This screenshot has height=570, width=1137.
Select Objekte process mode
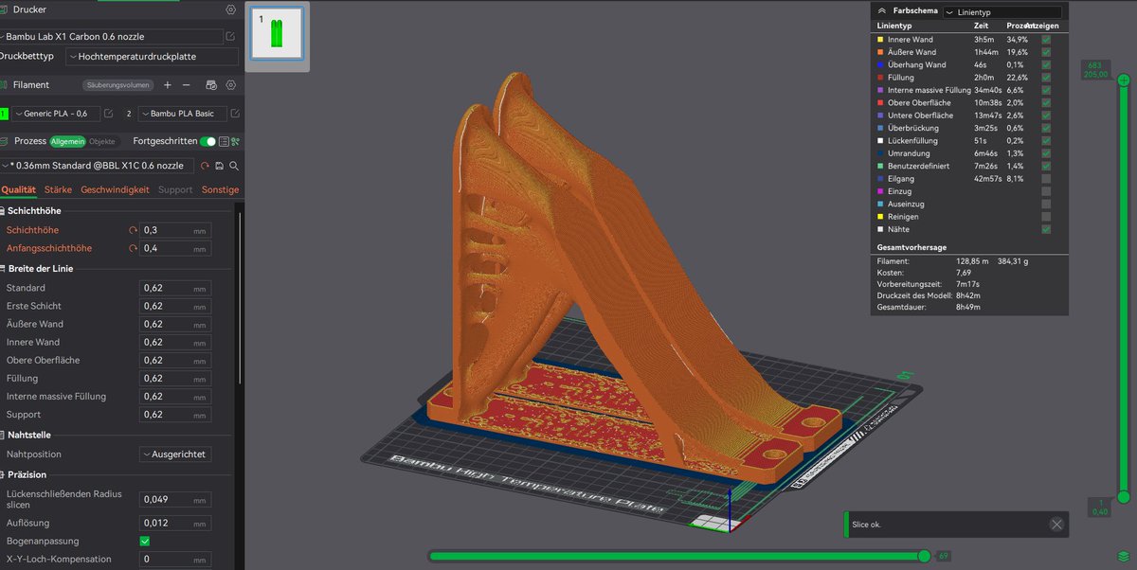[102, 141]
